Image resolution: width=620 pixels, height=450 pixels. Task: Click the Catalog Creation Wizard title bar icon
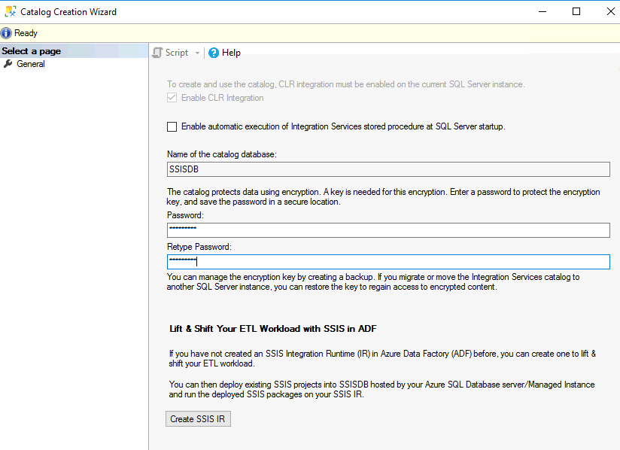pos(10,11)
